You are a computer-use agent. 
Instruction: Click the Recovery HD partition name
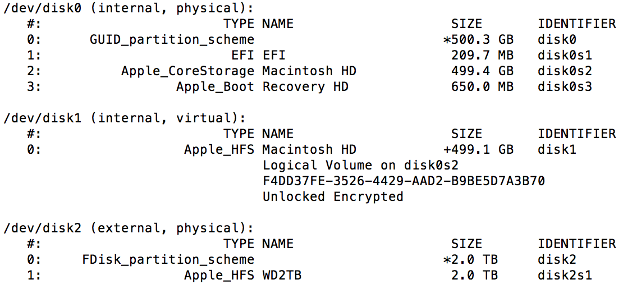click(x=305, y=86)
